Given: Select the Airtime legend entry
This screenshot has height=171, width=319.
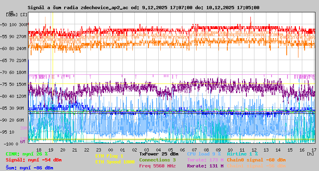Looking at the screenshot, I should [x=242, y=154].
